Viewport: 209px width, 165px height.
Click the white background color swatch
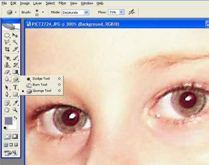tap(14, 127)
